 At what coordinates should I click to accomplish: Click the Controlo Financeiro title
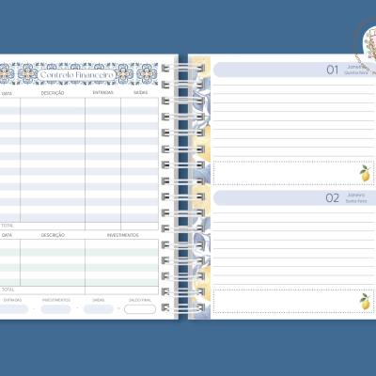pyautogui.click(x=77, y=75)
